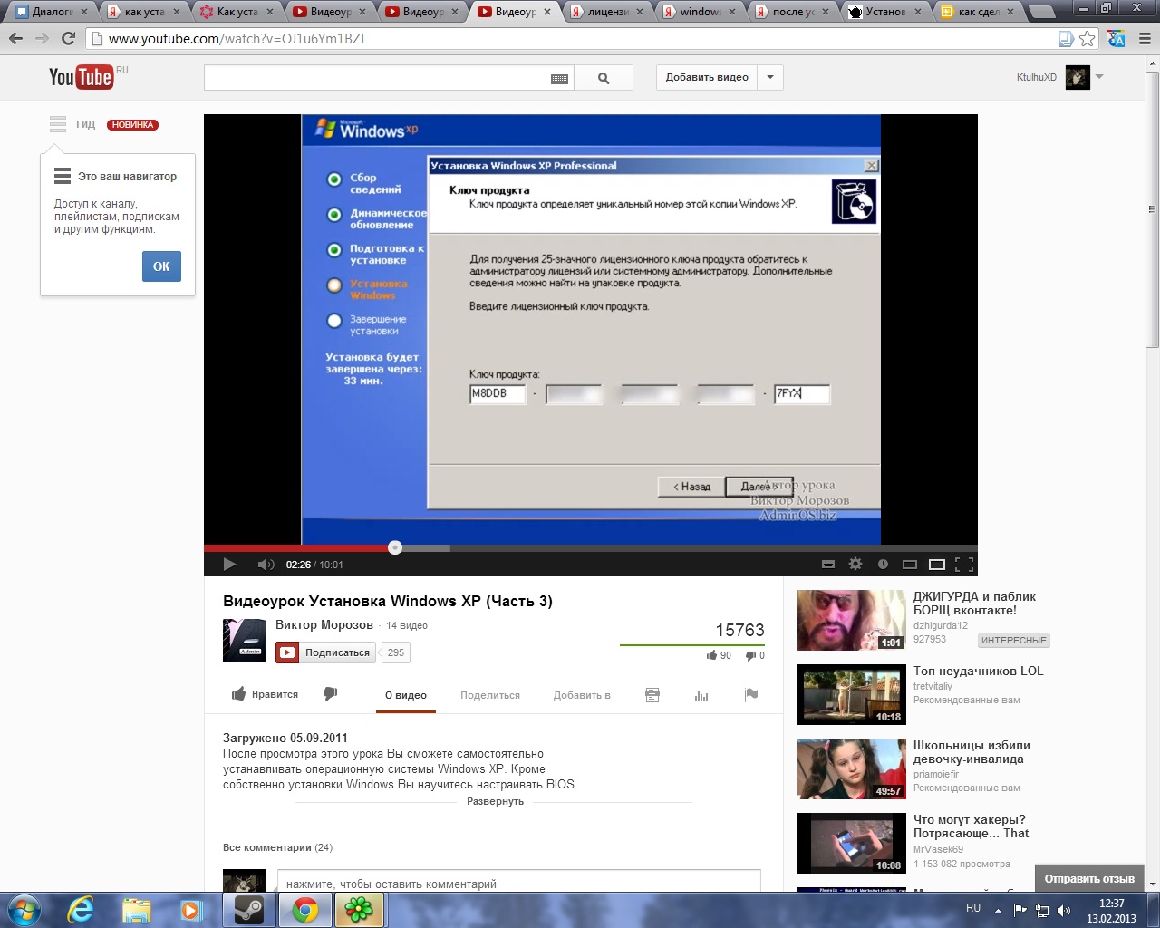Screen dimensions: 1160x928
Task: Open ICQ flower icon in taskbar
Action: coord(360,910)
